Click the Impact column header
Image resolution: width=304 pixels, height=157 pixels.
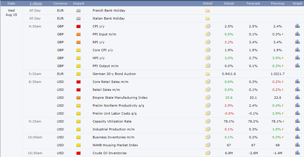click(78, 3)
